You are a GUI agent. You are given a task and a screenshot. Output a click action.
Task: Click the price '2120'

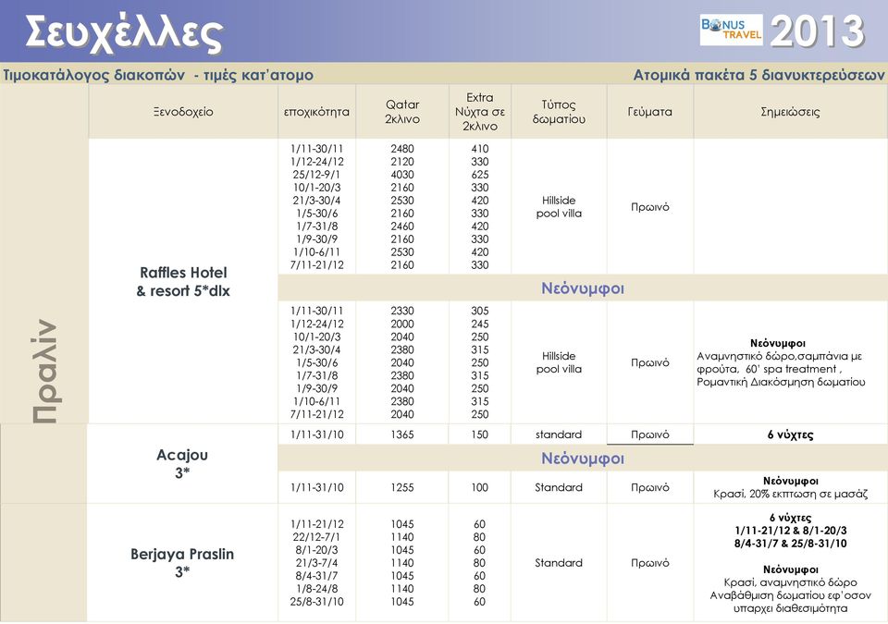pyautogui.click(x=402, y=162)
